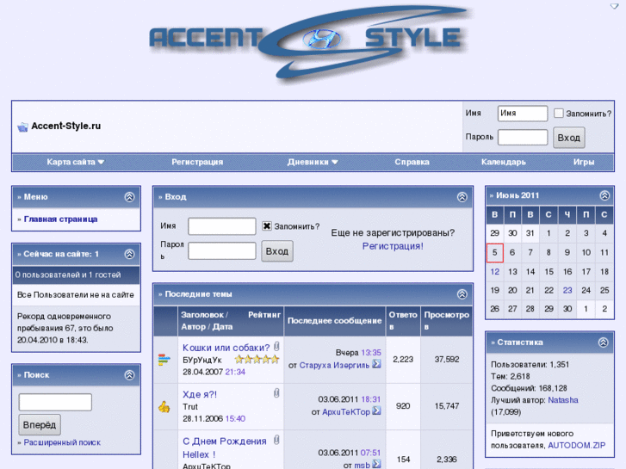626x469 pixels.
Task: Open profile link АрхиТеКТор in last message
Action: (x=346, y=412)
